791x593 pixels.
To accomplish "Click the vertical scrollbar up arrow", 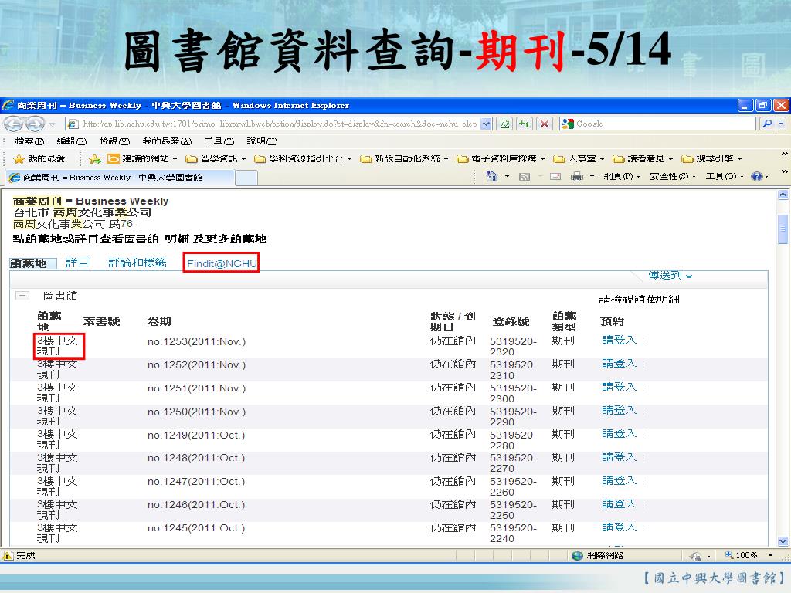I will click(x=783, y=195).
